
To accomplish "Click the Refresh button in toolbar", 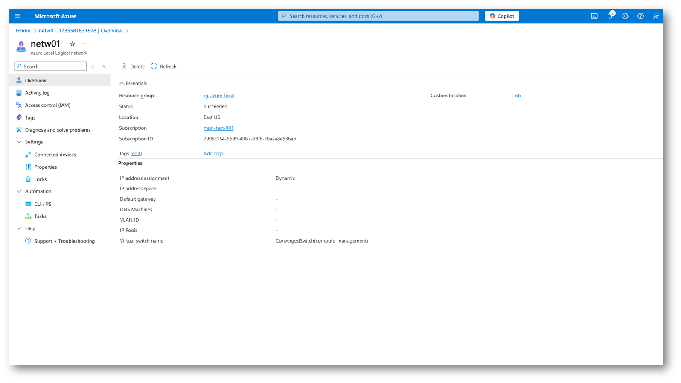I will click(x=163, y=67).
